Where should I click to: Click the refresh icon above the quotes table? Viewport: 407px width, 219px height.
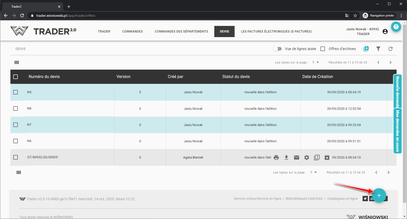pyautogui.click(x=390, y=49)
